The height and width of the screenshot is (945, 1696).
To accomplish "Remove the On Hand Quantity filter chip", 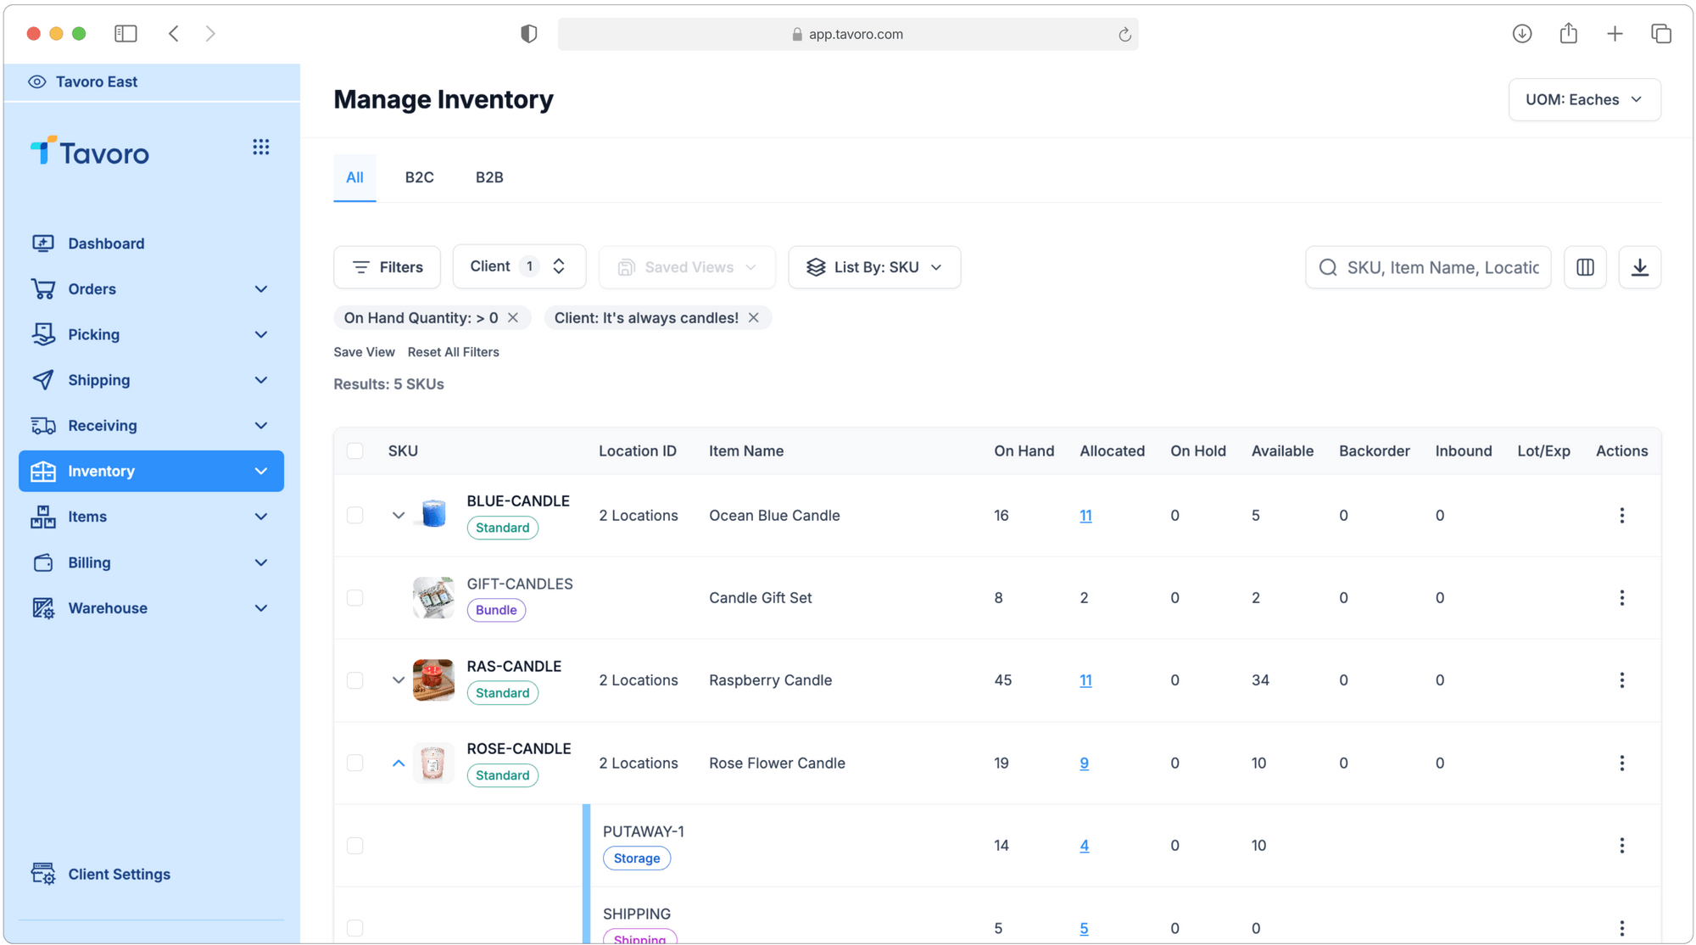I will [513, 317].
